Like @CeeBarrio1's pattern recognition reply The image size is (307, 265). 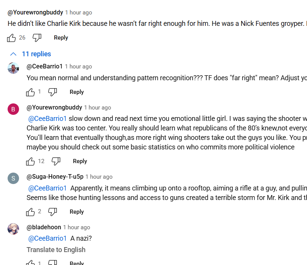click(30, 92)
